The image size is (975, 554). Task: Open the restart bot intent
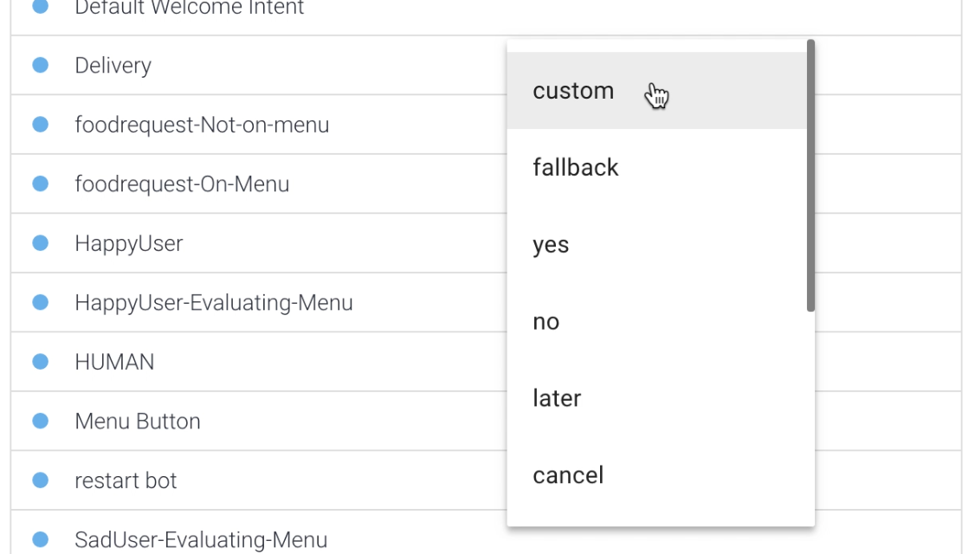click(x=126, y=480)
